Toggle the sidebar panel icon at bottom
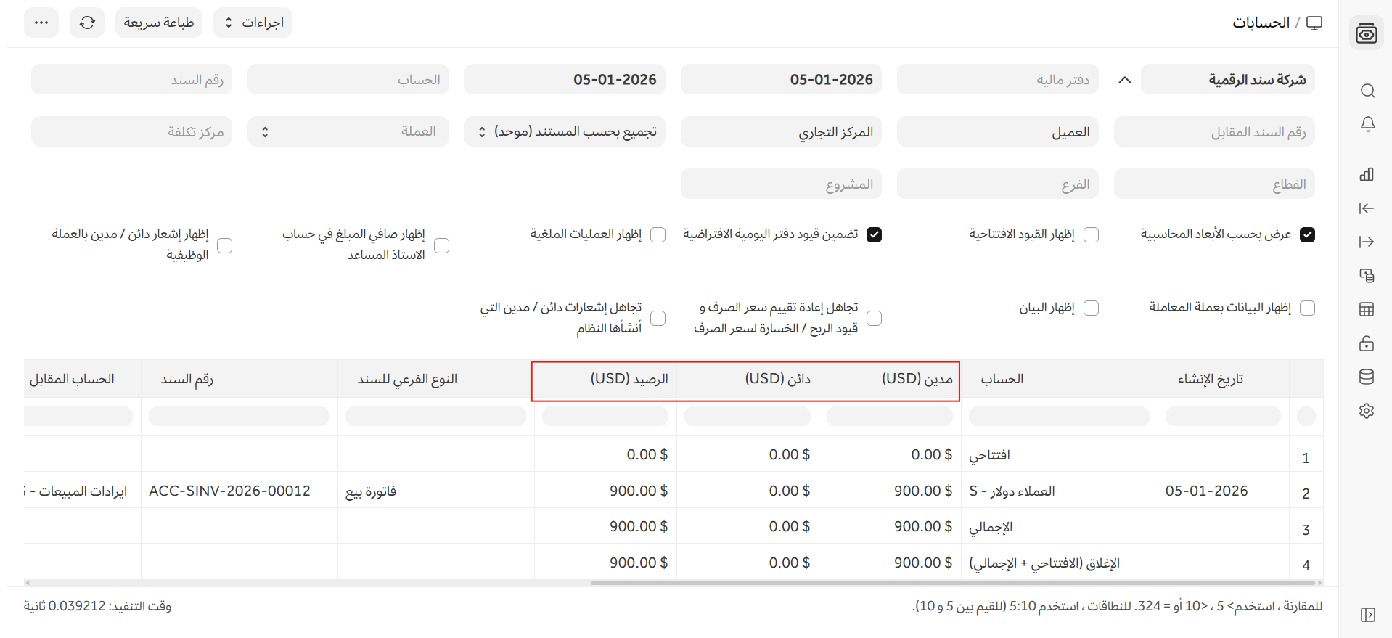The width and height of the screenshot is (1392, 638). [x=1367, y=615]
